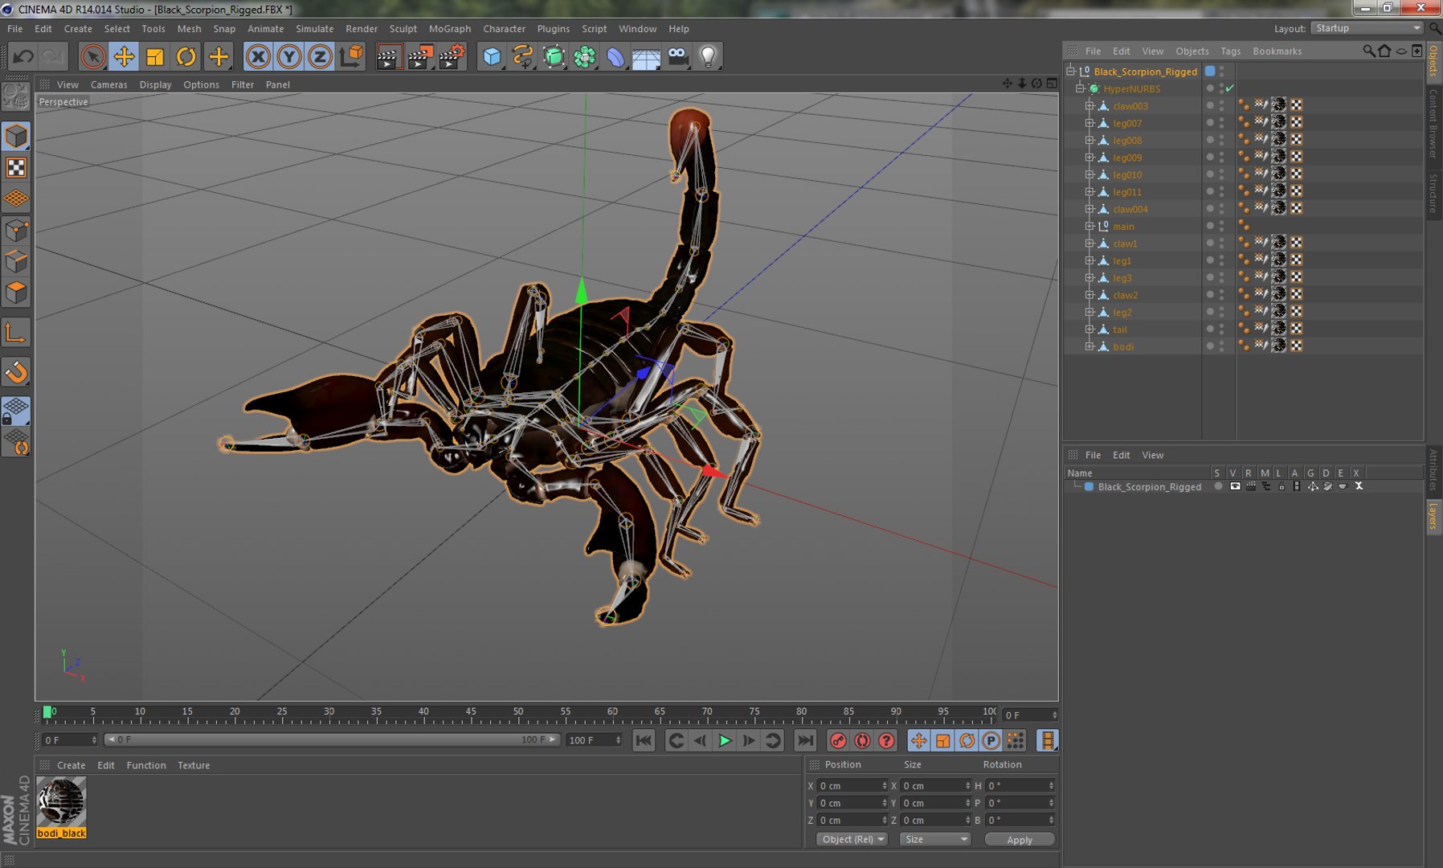
Task: Open HyperNURBS generator icon
Action: click(x=554, y=56)
